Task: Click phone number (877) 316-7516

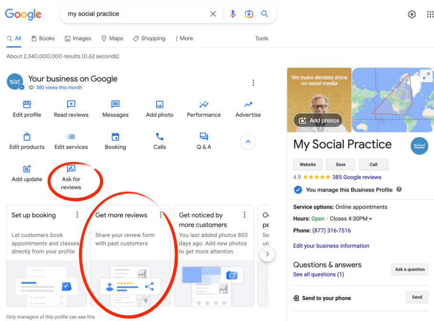Action: tap(331, 231)
